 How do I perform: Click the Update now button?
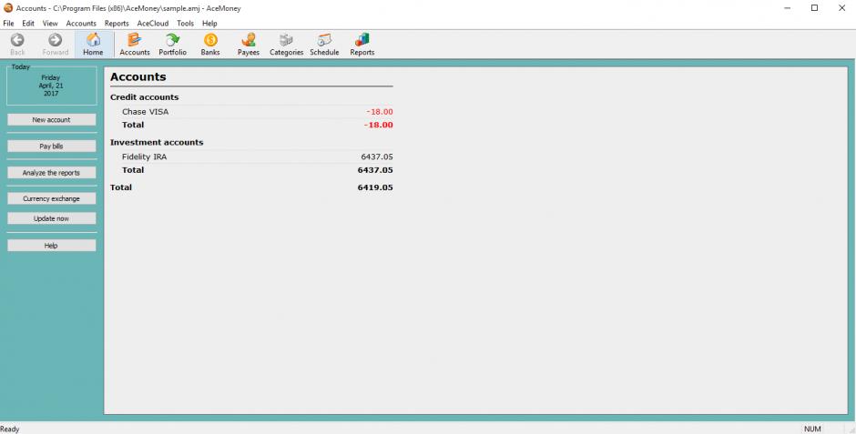(51, 218)
